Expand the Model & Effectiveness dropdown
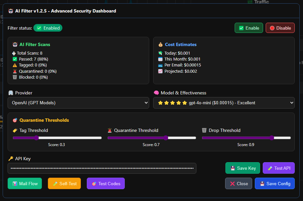Image resolution: width=303 pixels, height=201 pixels. (x=224, y=103)
